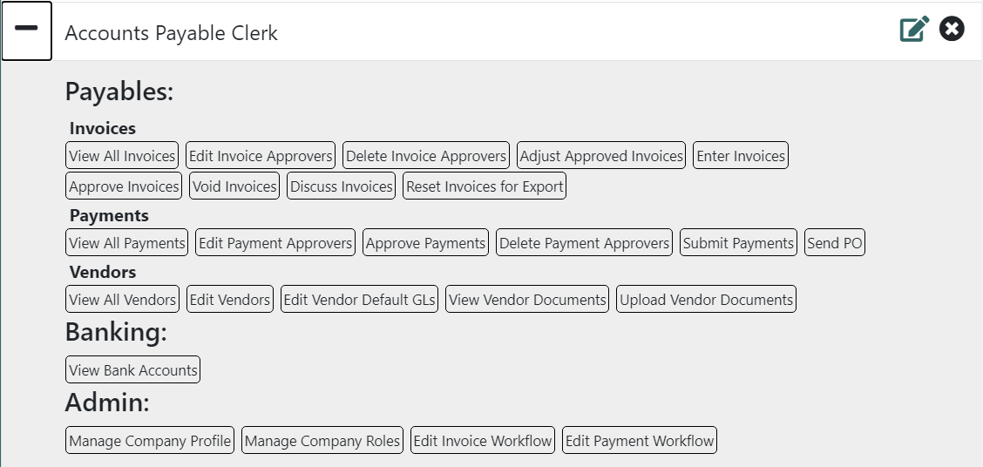Click the Approve Payments permission

click(425, 242)
